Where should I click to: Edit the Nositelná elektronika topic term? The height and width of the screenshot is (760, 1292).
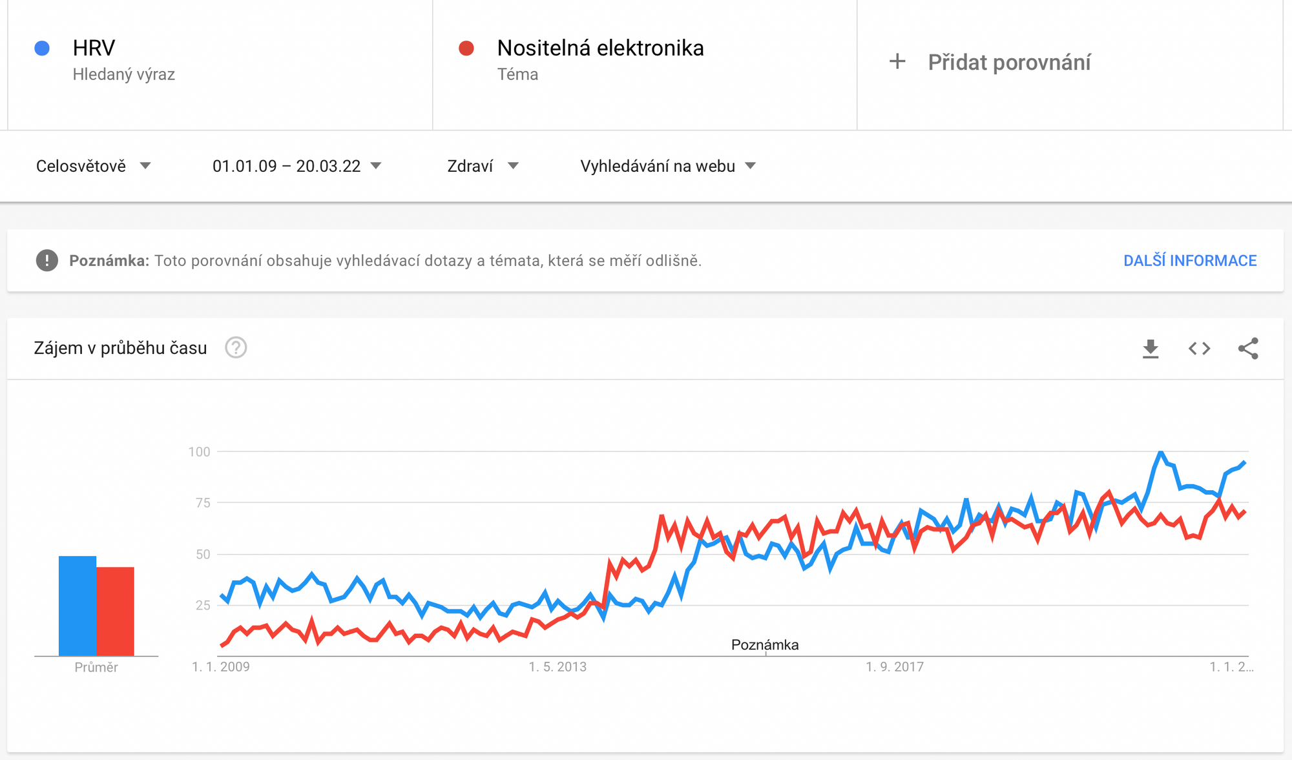click(x=600, y=48)
